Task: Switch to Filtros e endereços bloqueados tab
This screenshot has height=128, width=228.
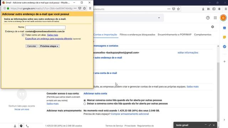Action: point(138,34)
